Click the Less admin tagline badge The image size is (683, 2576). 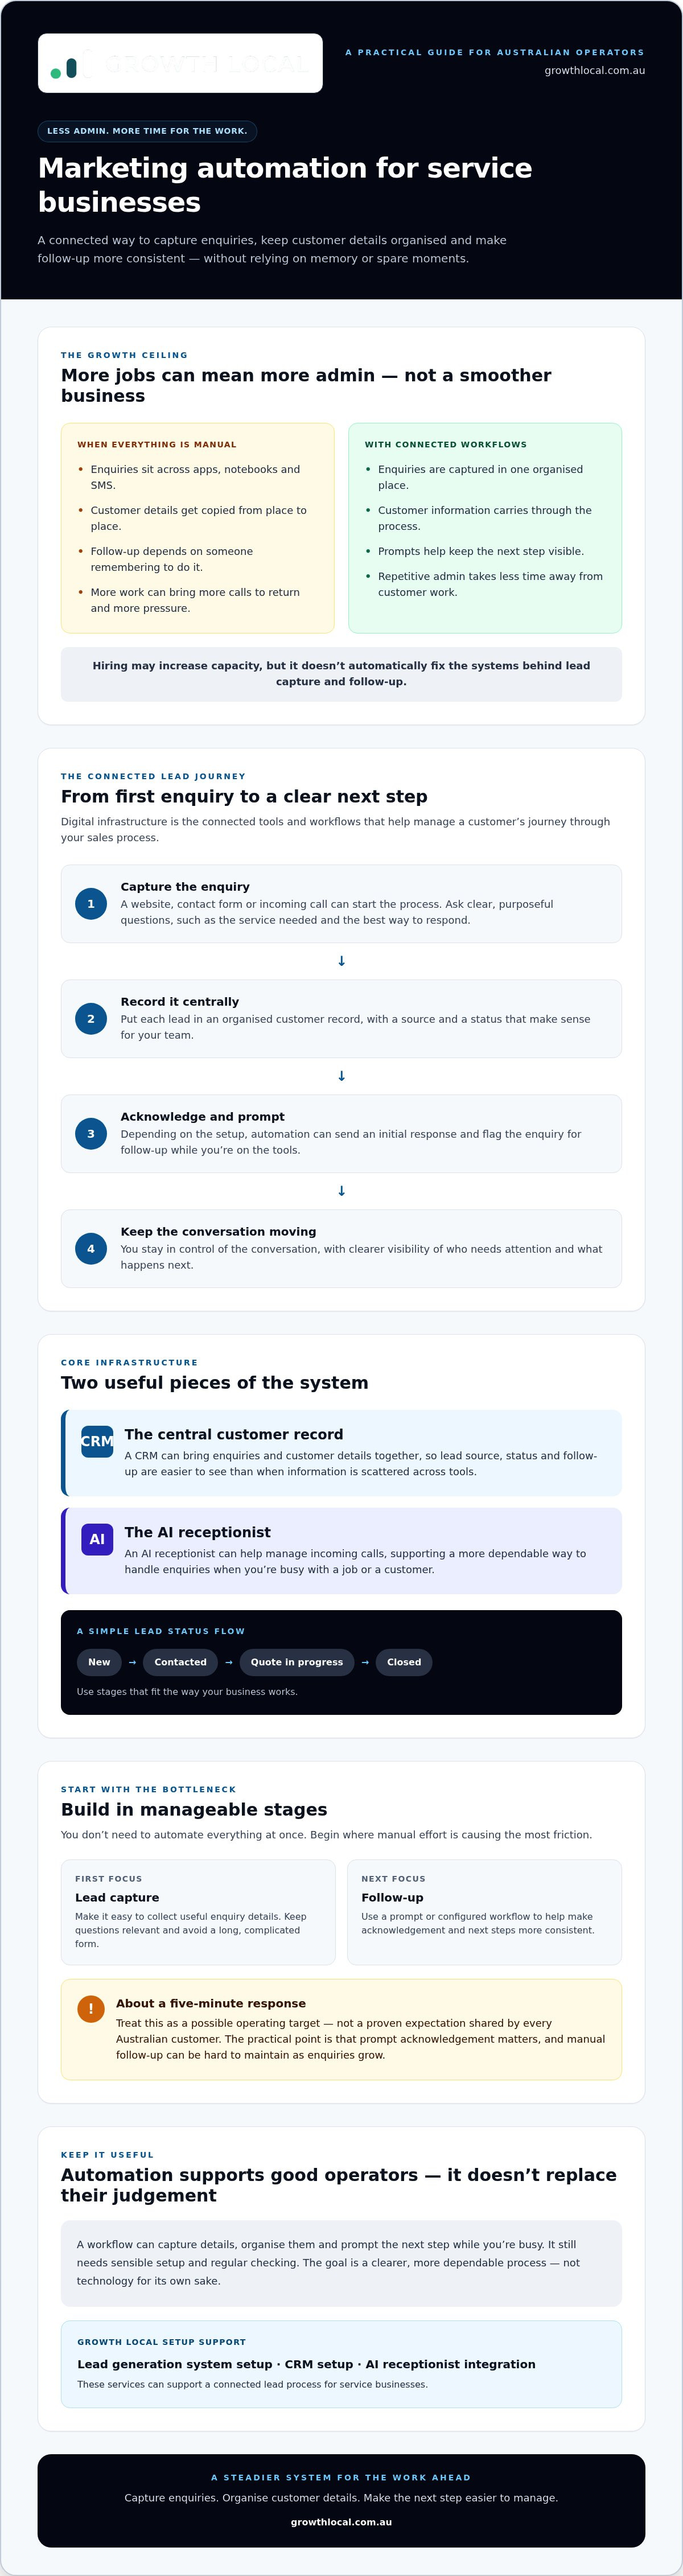[x=147, y=131]
